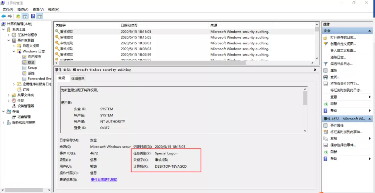Click 清除日志 in actions pane
The width and height of the screenshot is (375, 193).
(338, 57)
